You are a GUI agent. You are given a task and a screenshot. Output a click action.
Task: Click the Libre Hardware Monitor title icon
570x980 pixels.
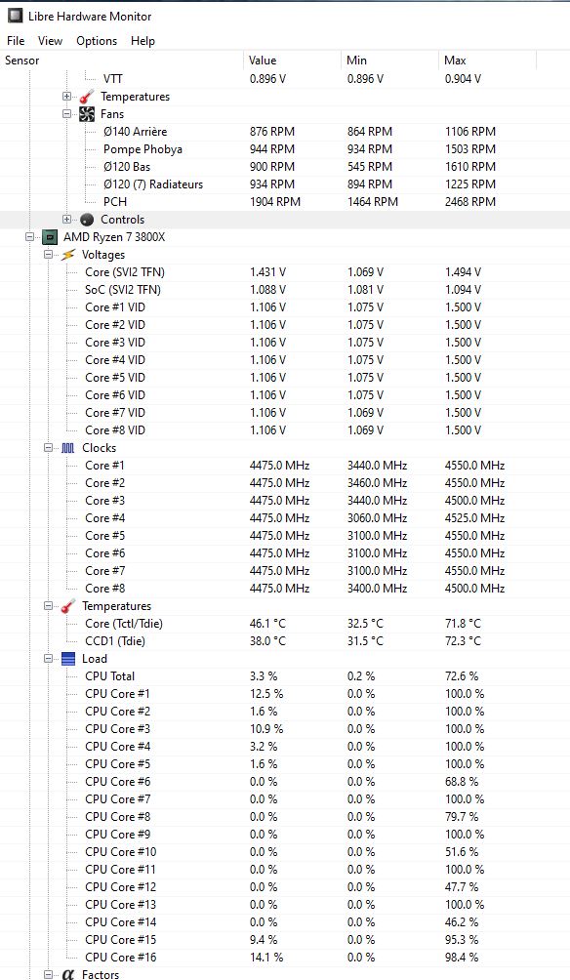point(15,16)
